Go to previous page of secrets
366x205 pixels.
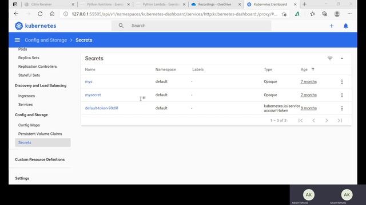pyautogui.click(x=313, y=120)
